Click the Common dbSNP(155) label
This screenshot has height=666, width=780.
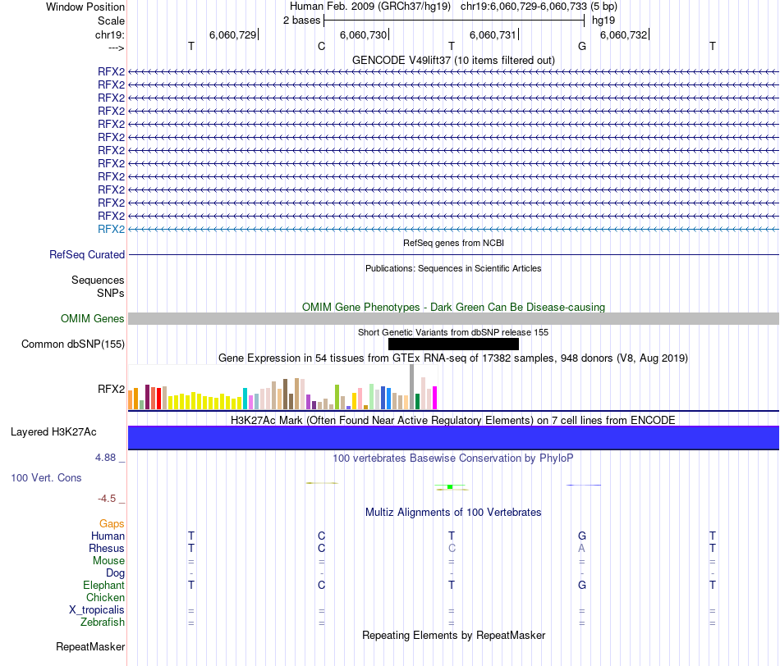click(72, 344)
